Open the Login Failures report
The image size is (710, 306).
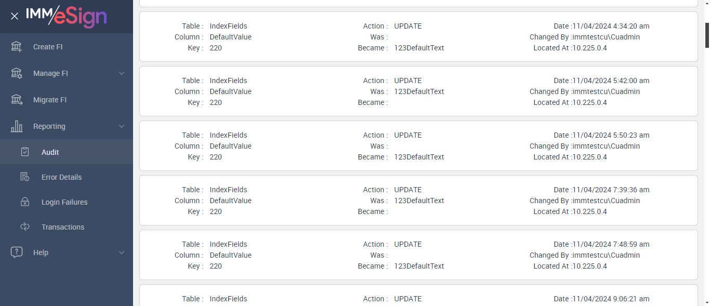click(x=64, y=202)
